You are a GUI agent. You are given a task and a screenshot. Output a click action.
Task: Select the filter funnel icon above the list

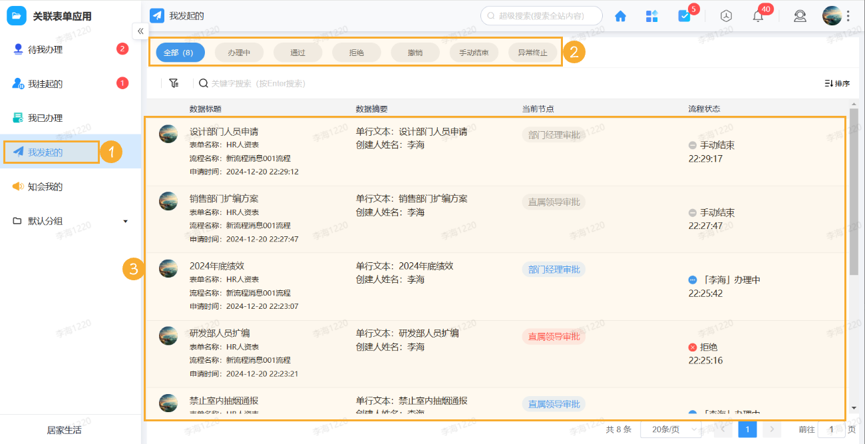click(174, 83)
